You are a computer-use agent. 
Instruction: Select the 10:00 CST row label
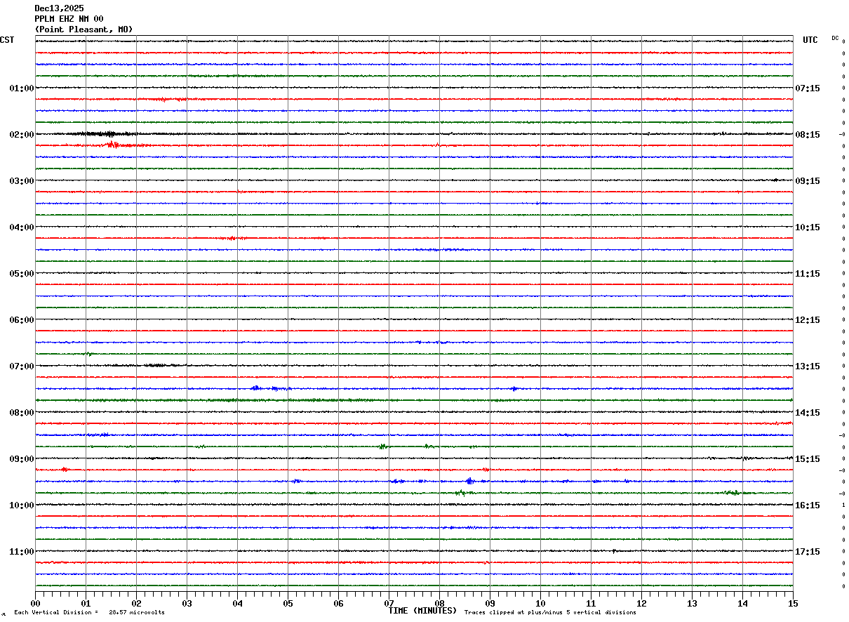click(21, 505)
